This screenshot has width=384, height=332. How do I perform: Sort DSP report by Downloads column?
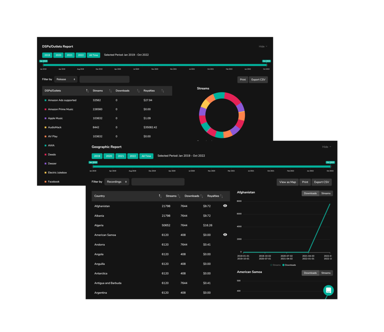(138, 91)
